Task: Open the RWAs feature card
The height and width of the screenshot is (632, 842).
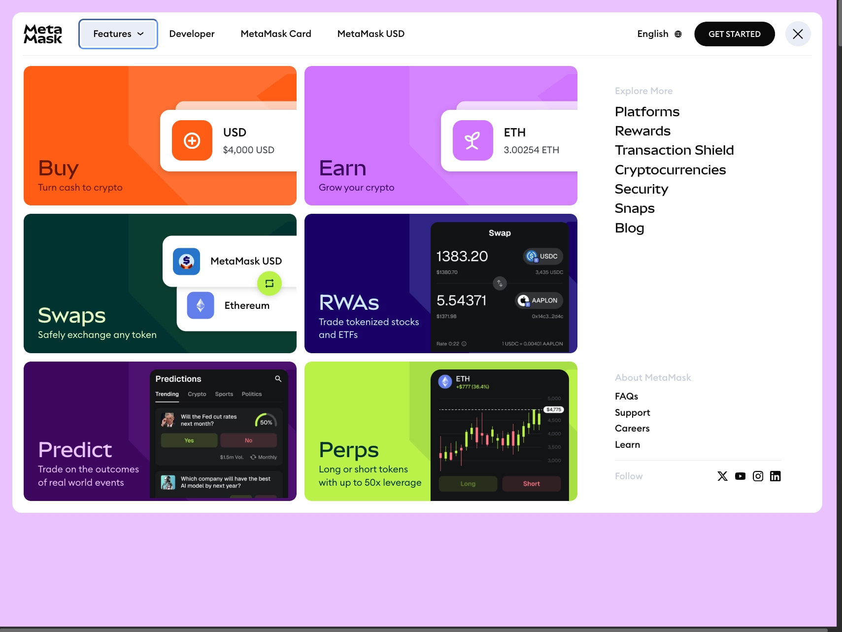Action: 441,283
